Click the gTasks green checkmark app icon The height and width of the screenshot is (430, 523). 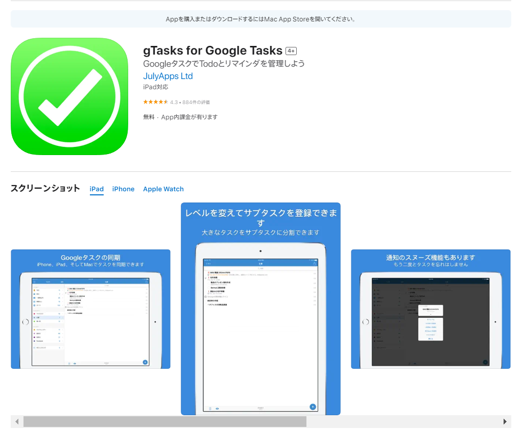pyautogui.click(x=69, y=96)
